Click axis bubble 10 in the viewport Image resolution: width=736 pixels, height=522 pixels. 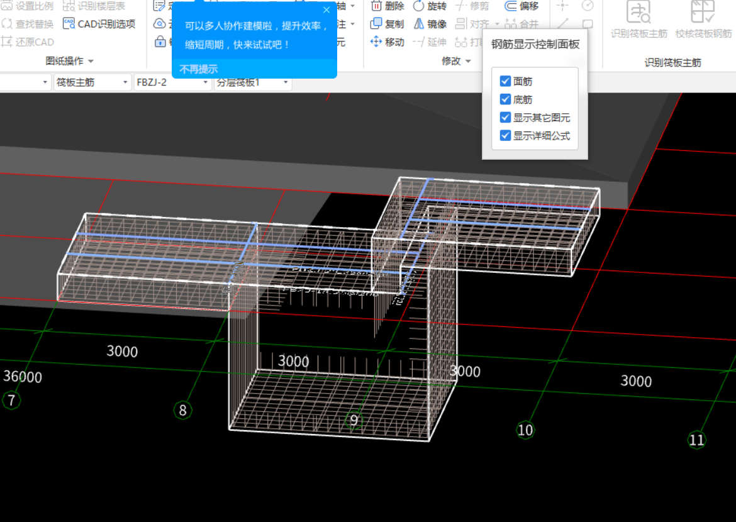coord(525,430)
